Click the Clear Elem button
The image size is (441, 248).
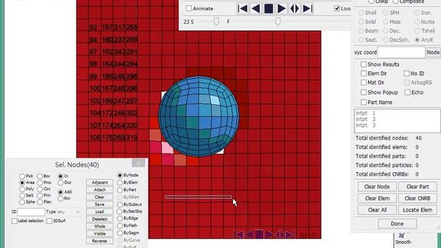377,198
